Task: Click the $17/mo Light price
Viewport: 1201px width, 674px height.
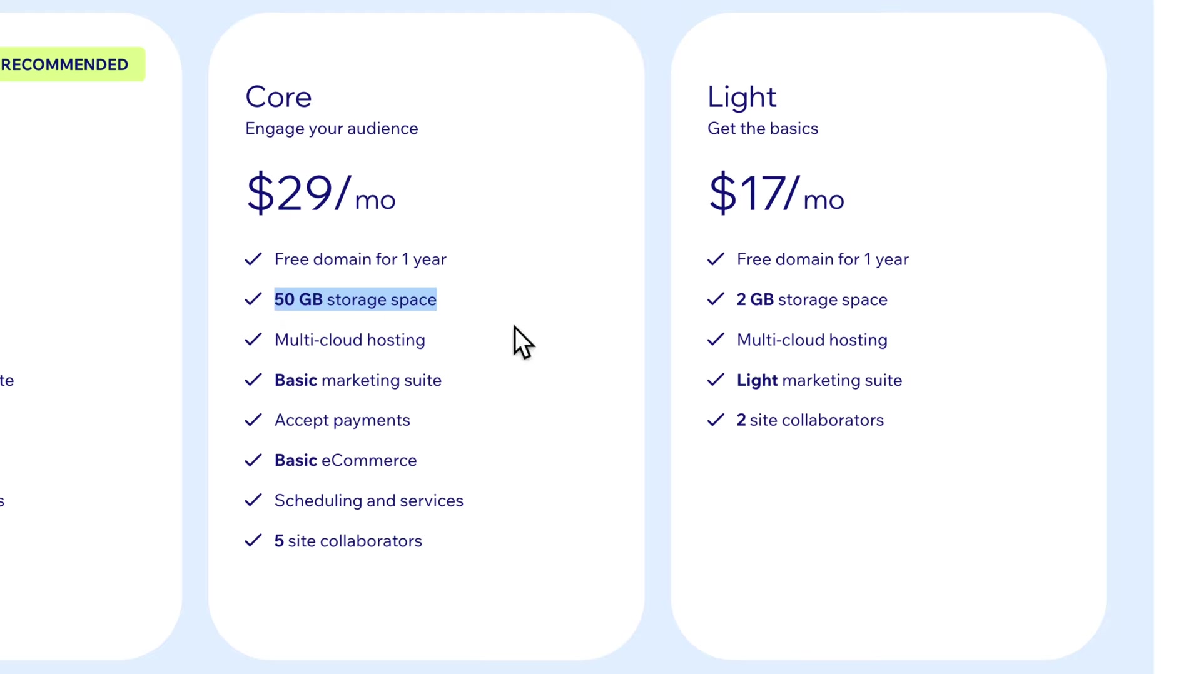Action: (x=776, y=193)
